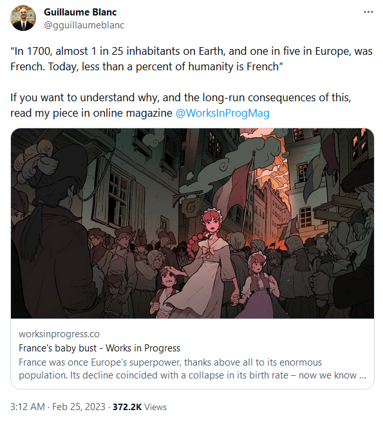This screenshot has width=383, height=423.
Task: Click the worksinprogress.co domain text
Action: [59, 334]
